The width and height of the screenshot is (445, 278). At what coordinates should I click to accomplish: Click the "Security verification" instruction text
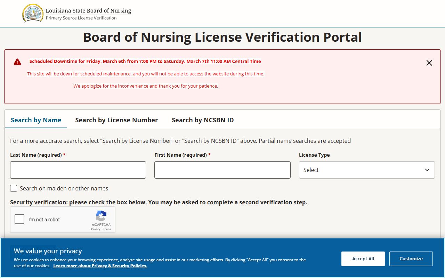(159, 202)
